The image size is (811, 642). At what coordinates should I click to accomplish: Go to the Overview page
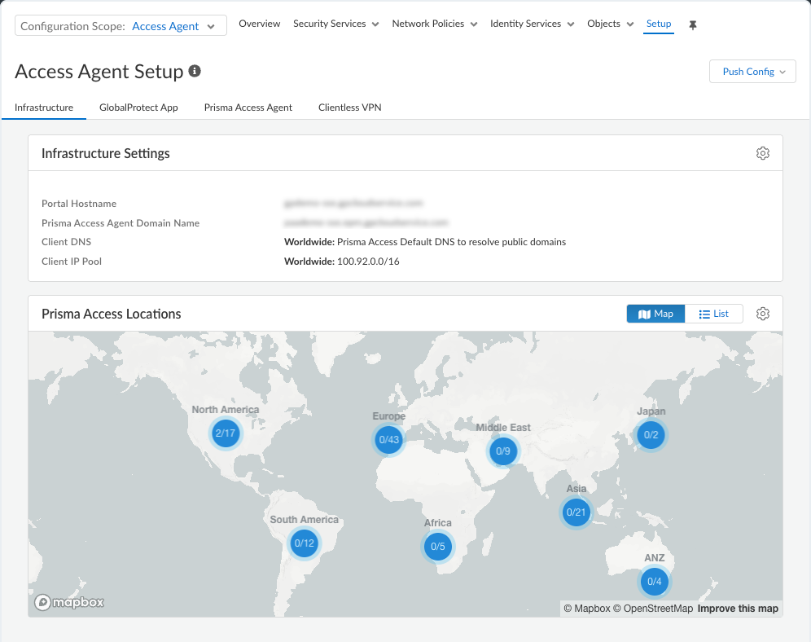(260, 24)
